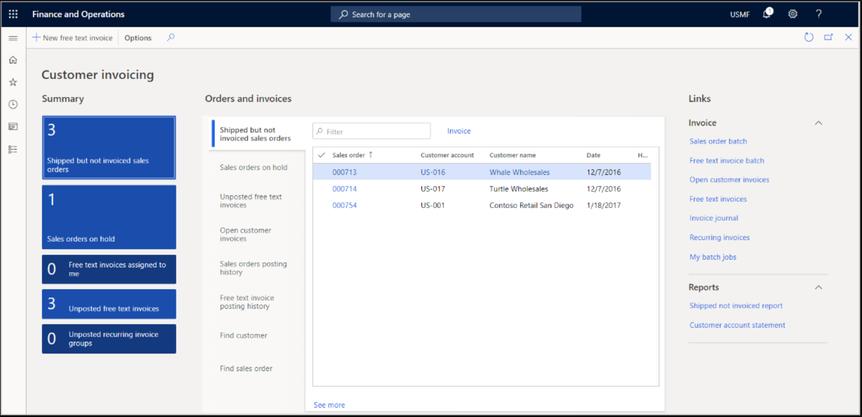
Task: Click the Invoice action button
Action: coord(459,131)
